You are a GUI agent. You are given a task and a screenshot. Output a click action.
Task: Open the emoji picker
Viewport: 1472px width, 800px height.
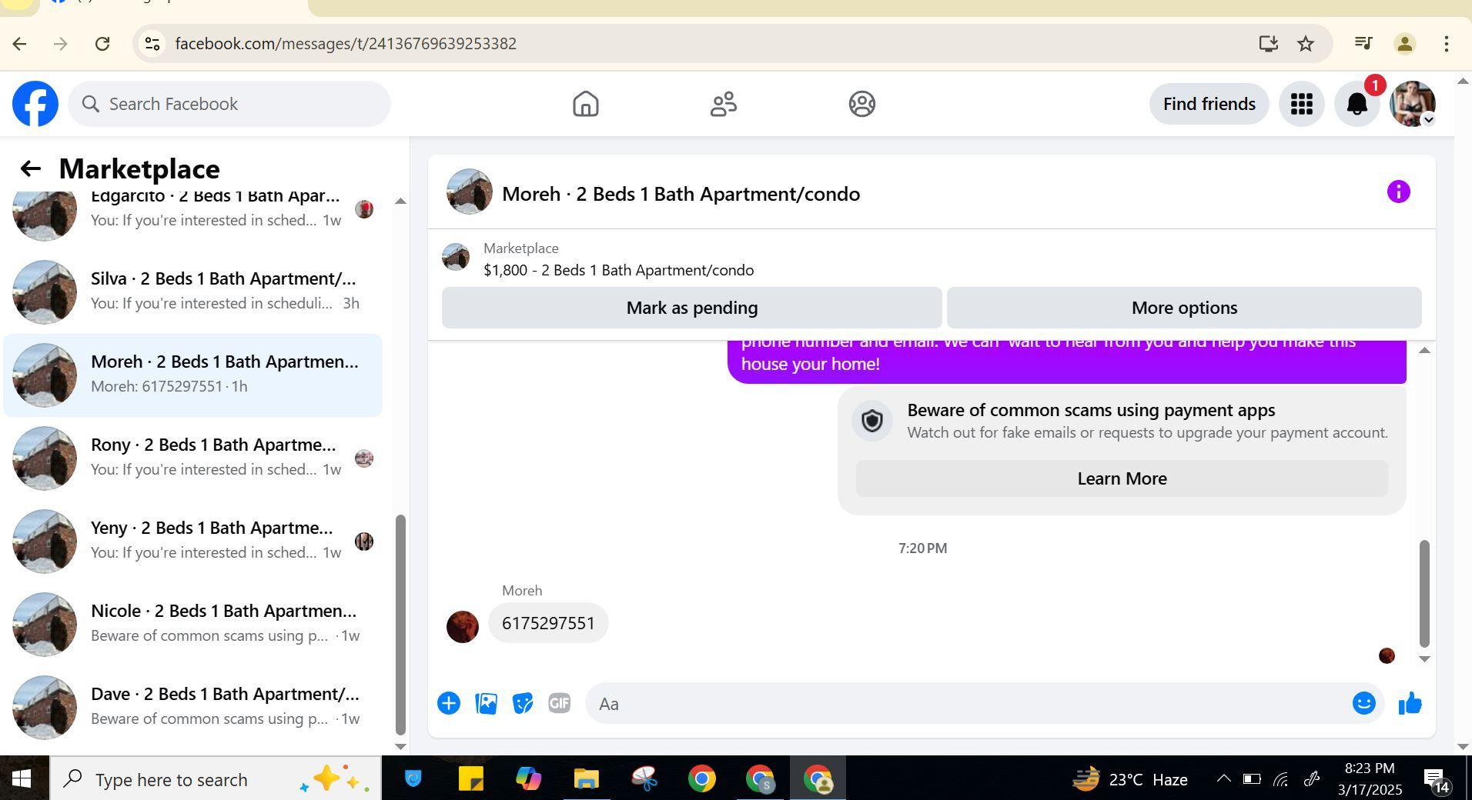(x=1364, y=703)
